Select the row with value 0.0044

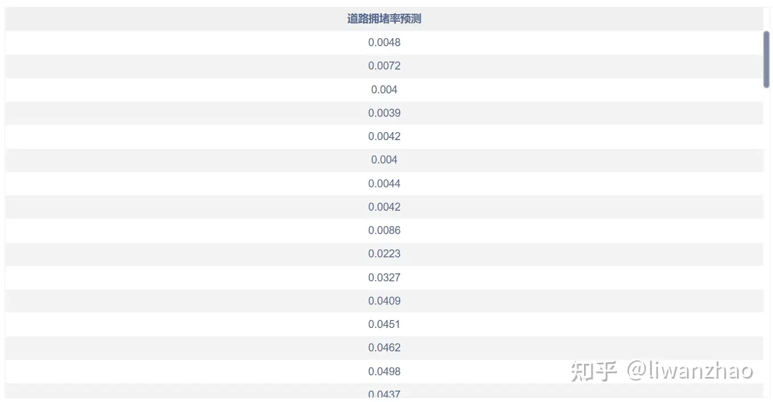[x=384, y=184]
